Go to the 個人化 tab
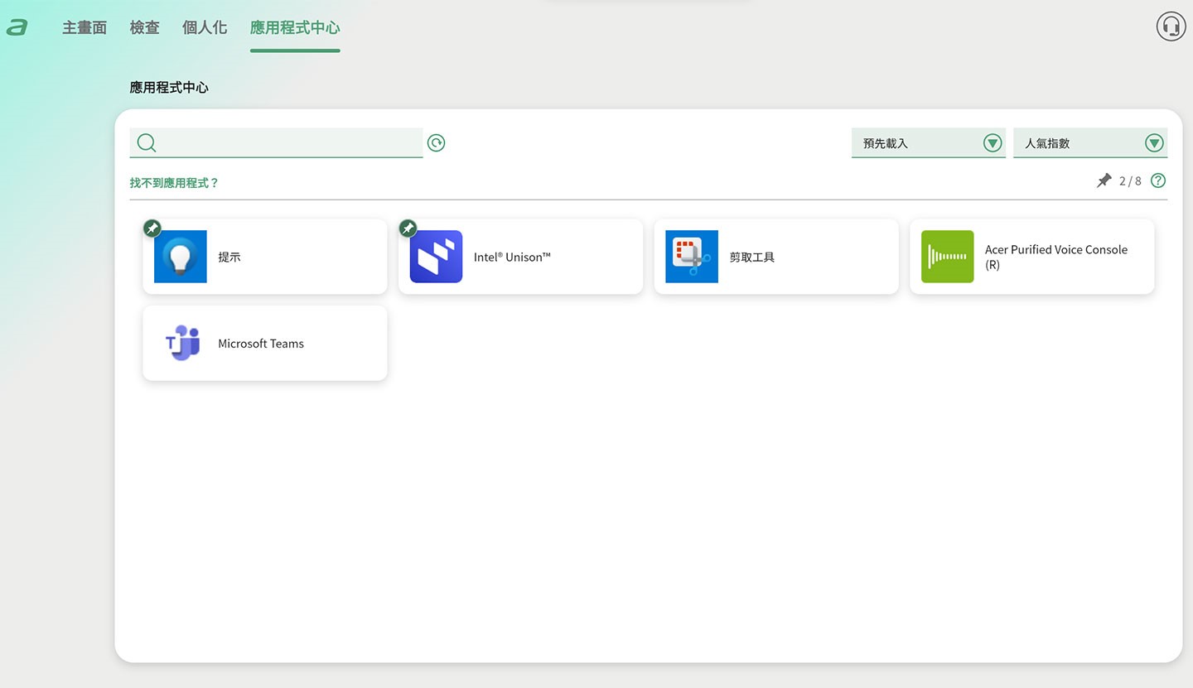 point(204,27)
